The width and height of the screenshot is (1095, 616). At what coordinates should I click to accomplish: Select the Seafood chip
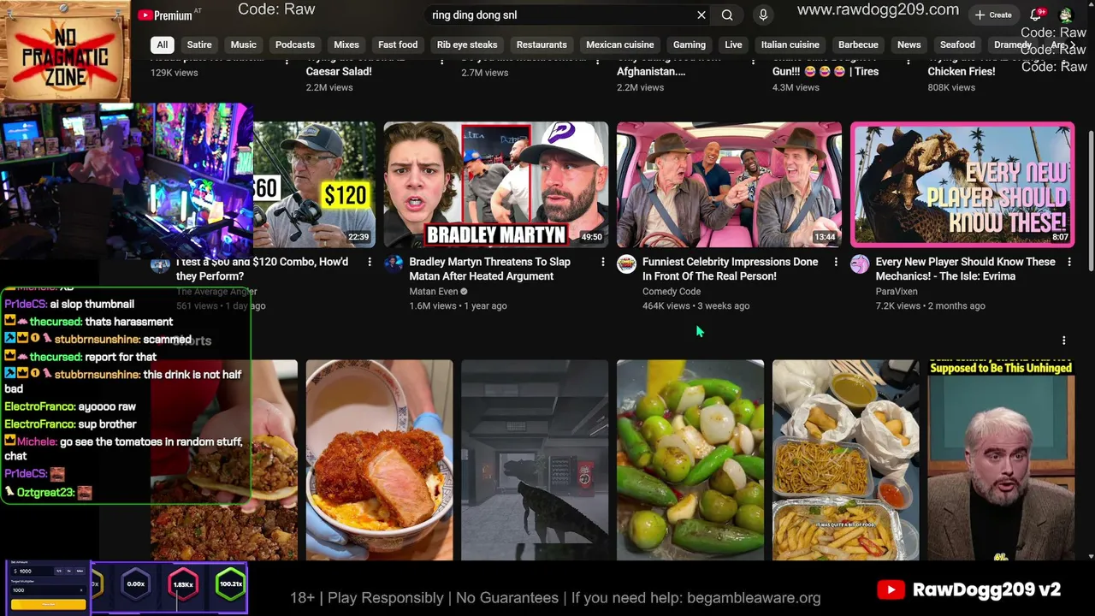click(957, 44)
